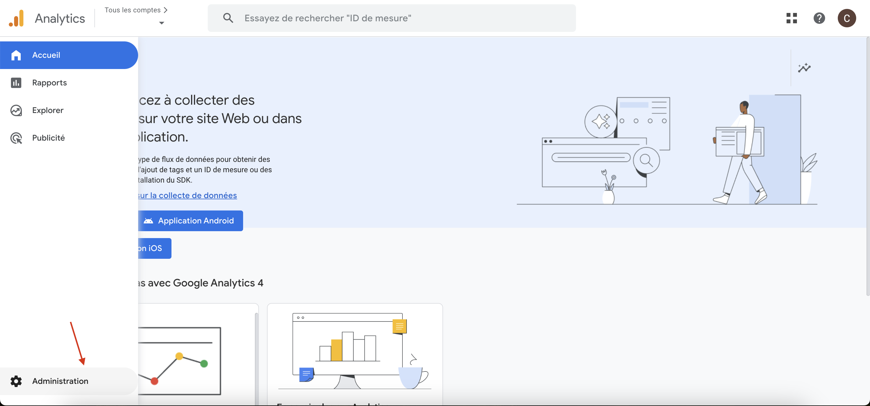Open the collecte de données link
The height and width of the screenshot is (406, 870).
point(188,195)
